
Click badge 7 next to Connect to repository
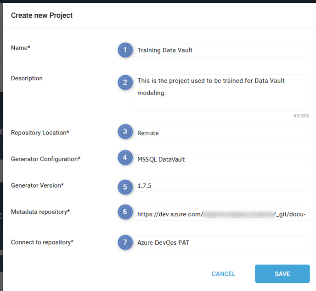pos(125,242)
